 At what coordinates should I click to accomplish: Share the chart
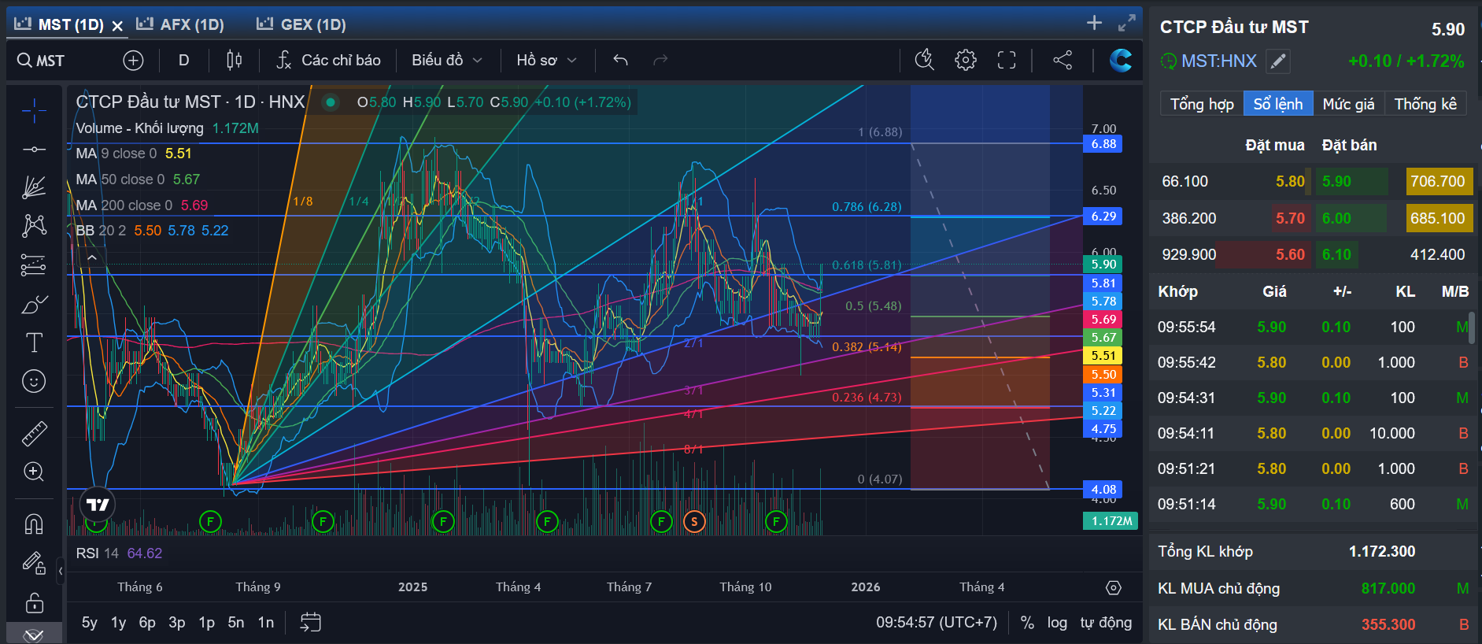1063,60
